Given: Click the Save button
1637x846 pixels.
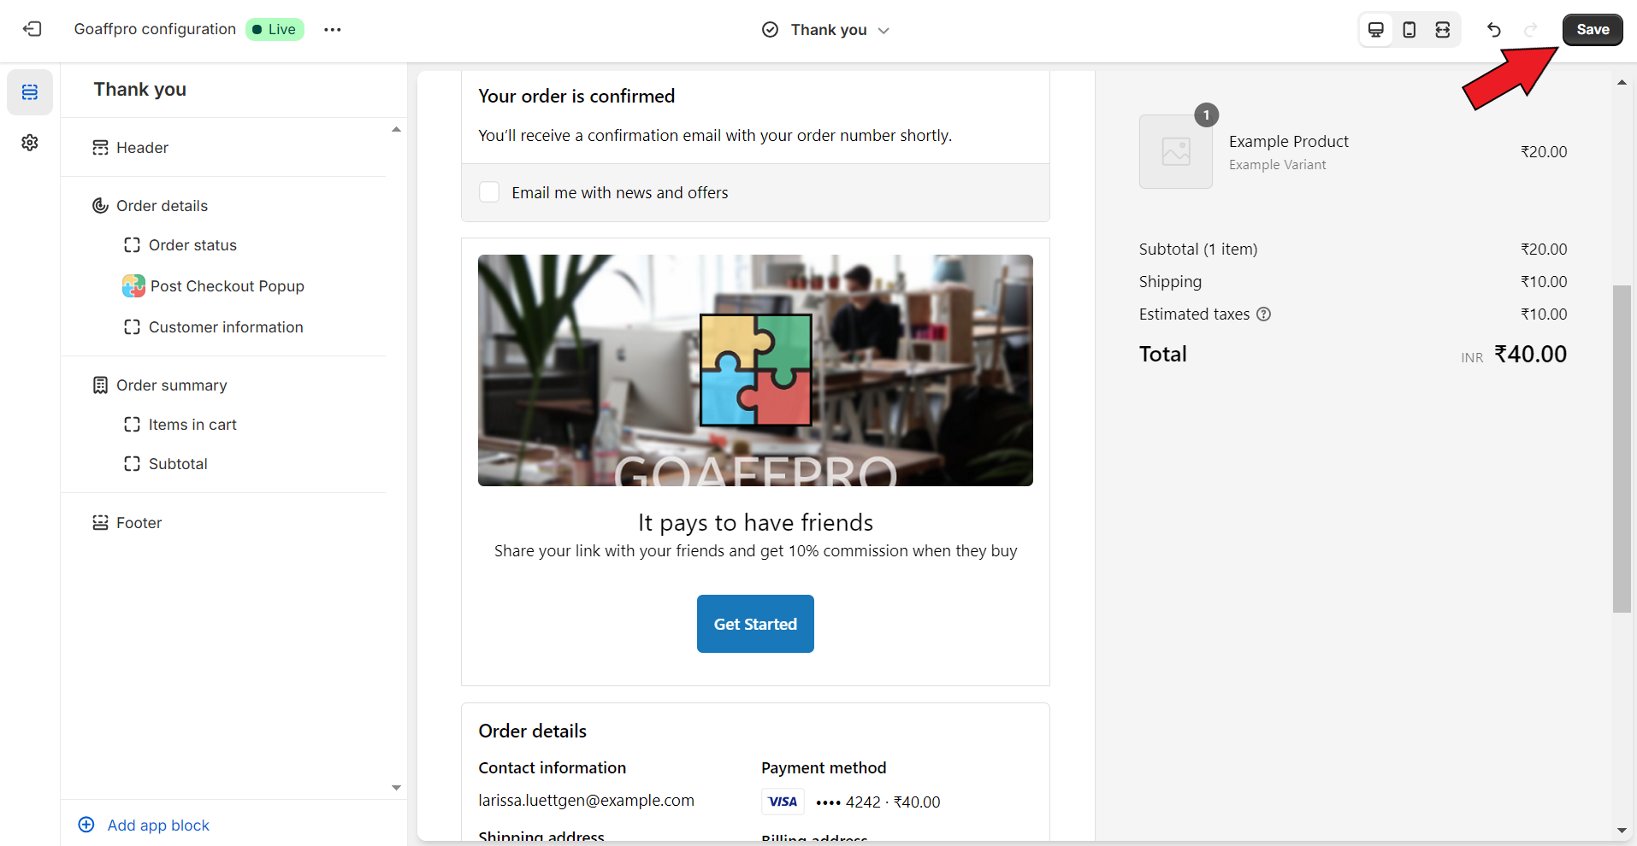Looking at the screenshot, I should tap(1592, 30).
